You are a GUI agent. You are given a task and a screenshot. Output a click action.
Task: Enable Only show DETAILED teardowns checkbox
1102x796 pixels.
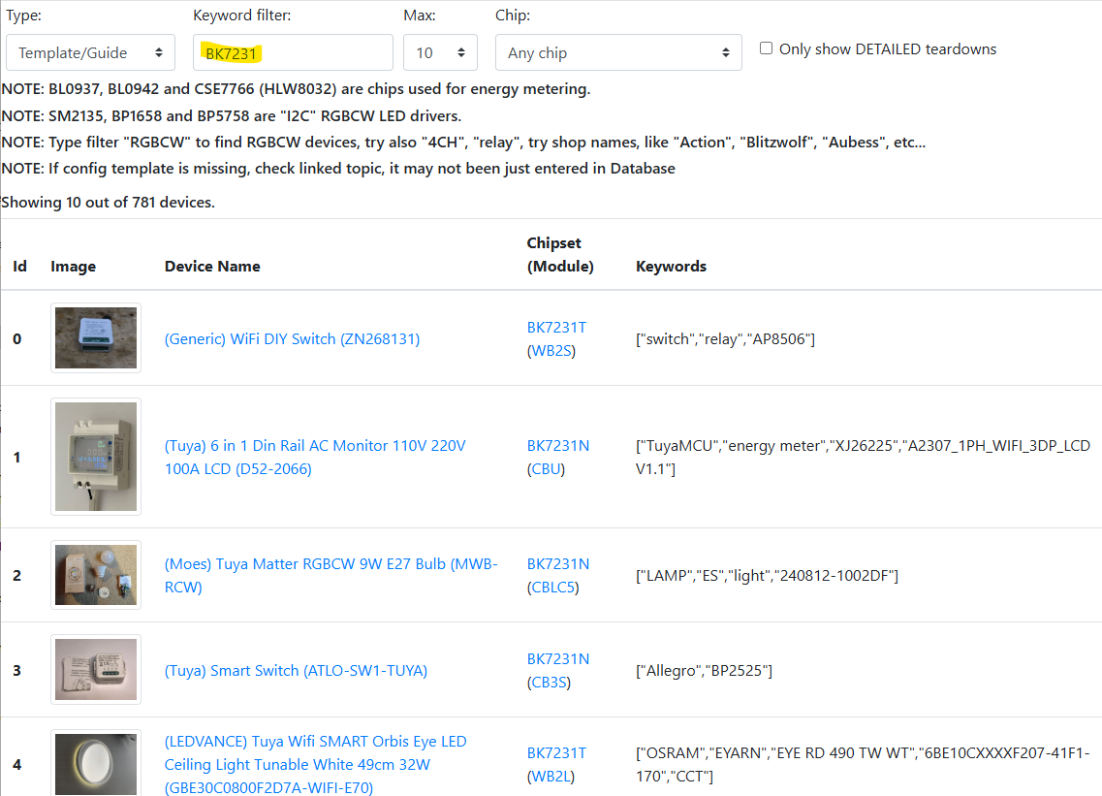(x=766, y=48)
